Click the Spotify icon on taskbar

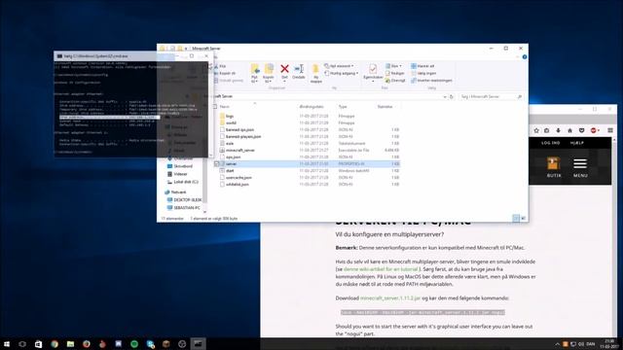[134, 344]
